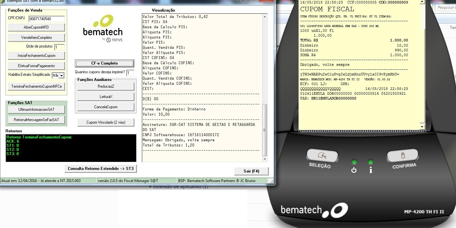Click the 'TOTAL R$' line on receipt
The image size is (456, 228).
click(x=354, y=40)
